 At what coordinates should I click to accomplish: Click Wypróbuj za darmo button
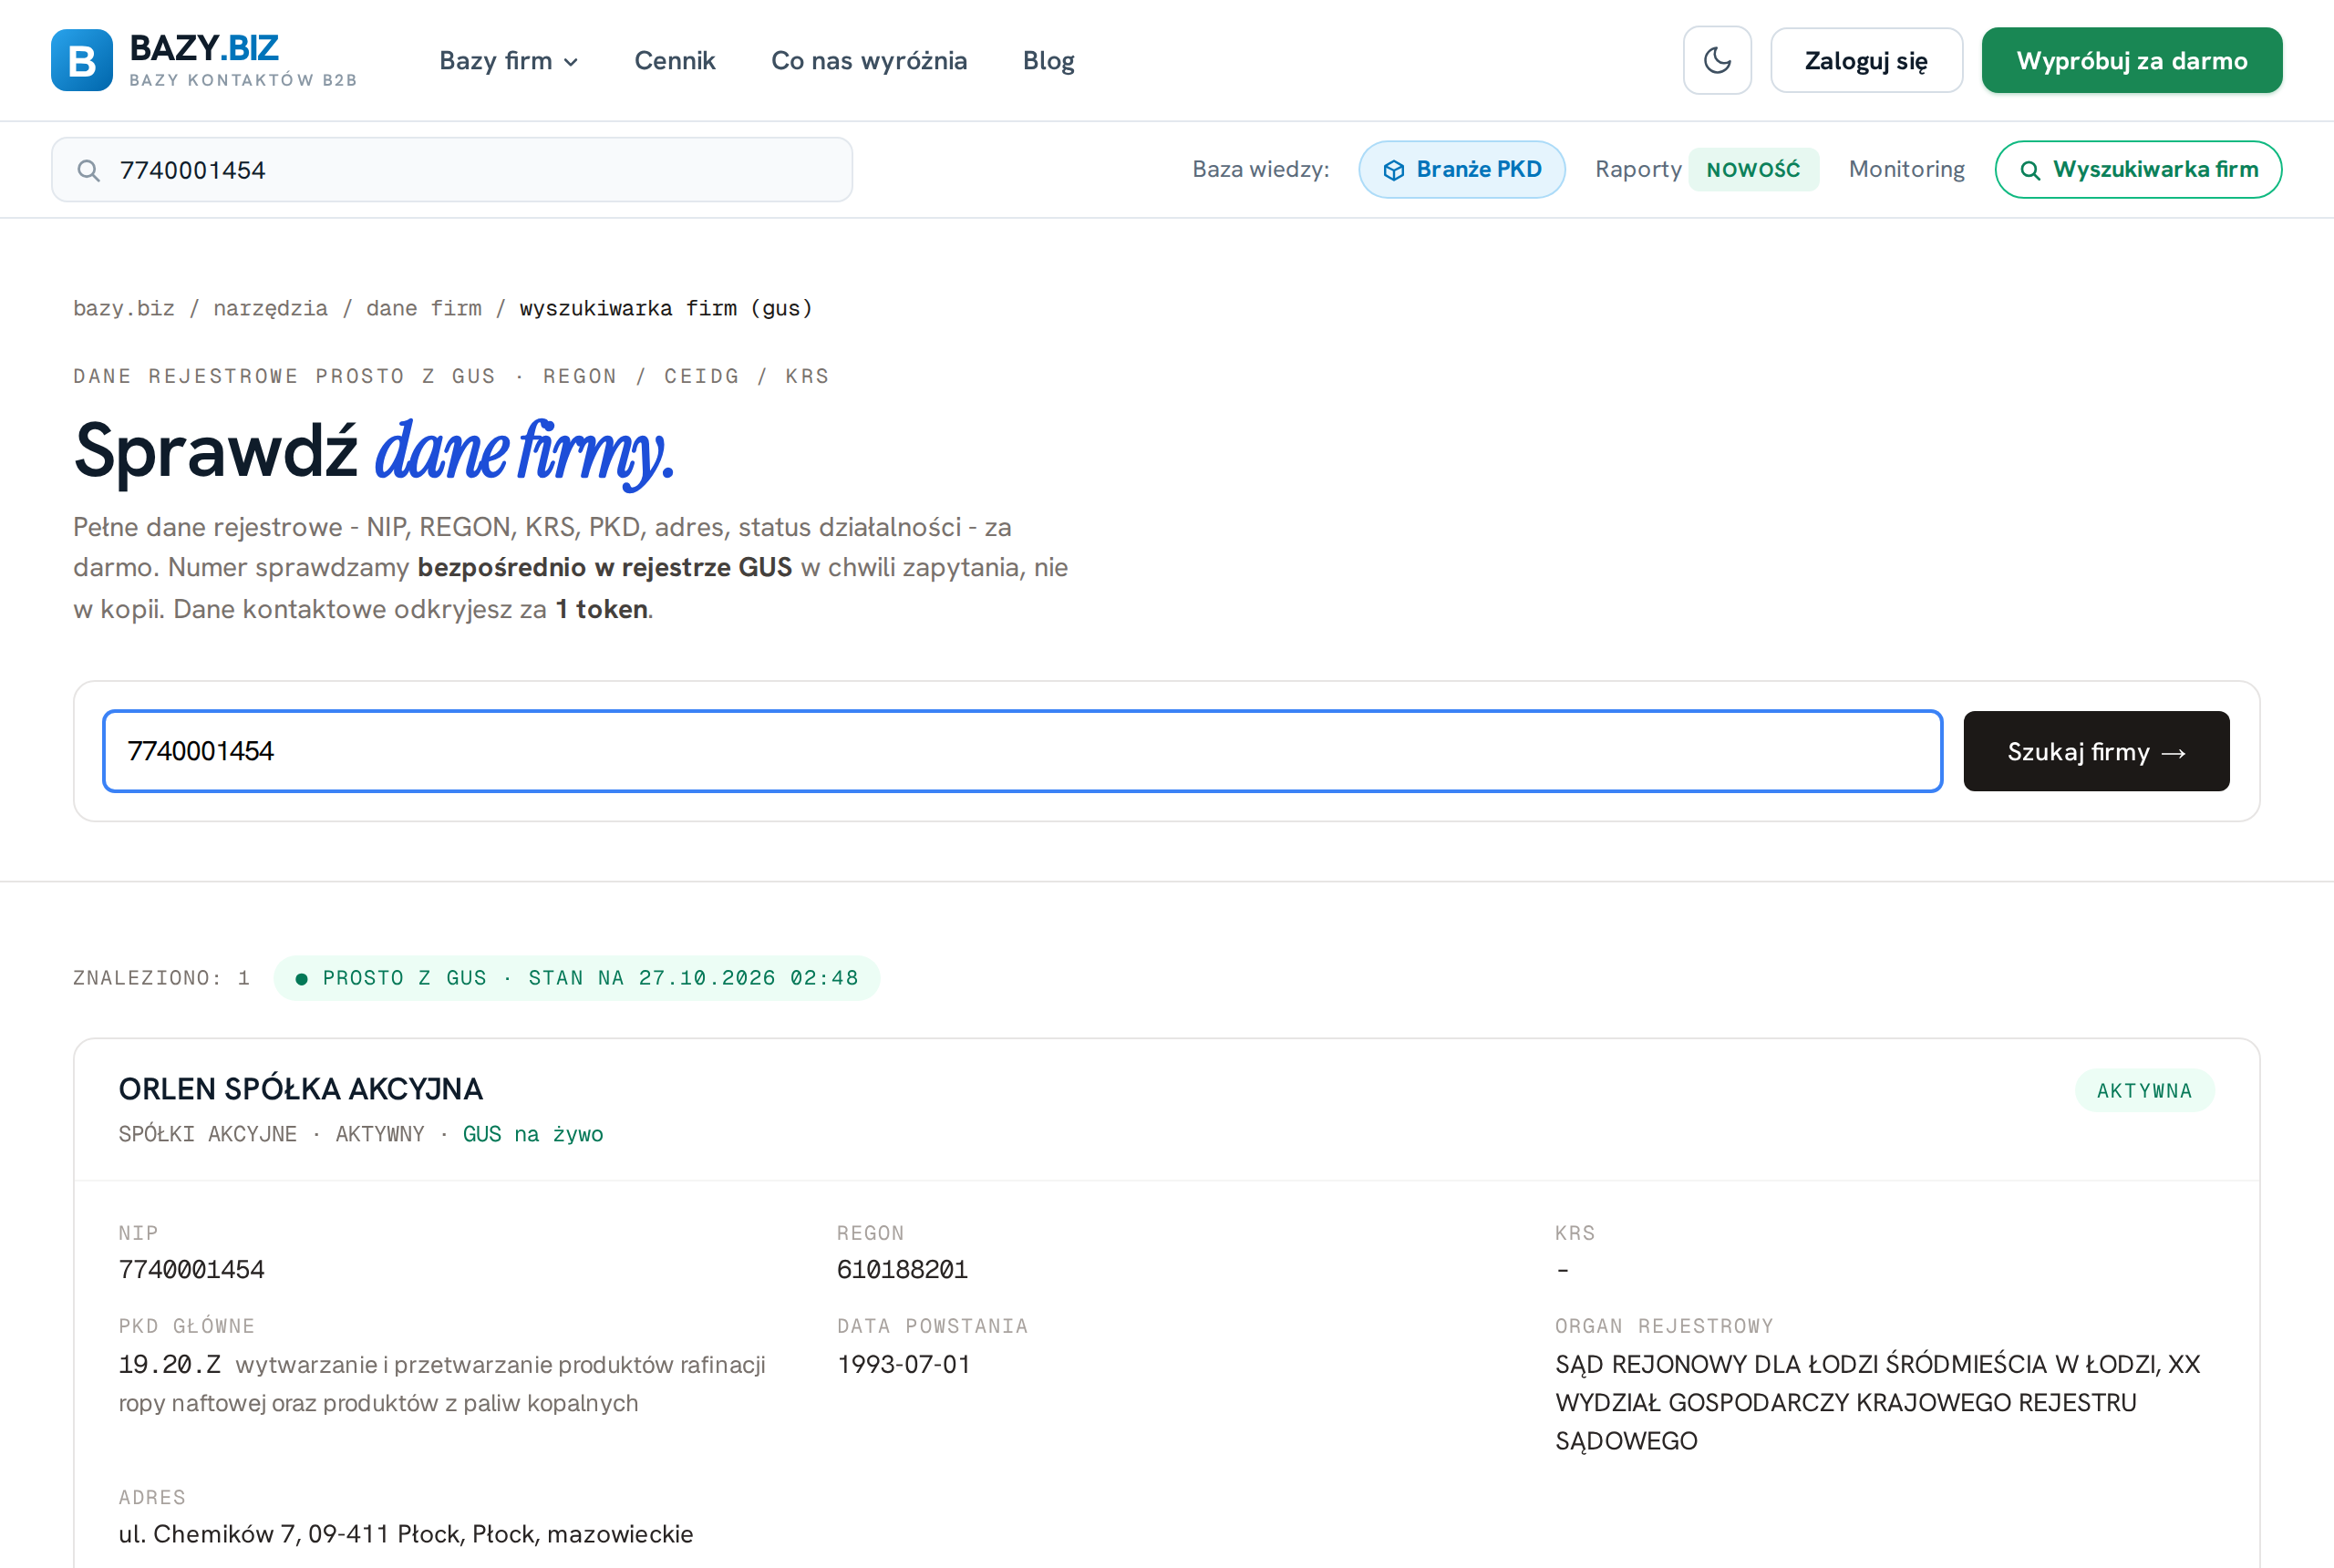[x=2131, y=60]
